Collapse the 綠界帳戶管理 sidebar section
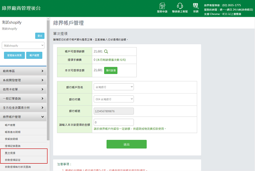The height and width of the screenshot is (171, 255). (23, 117)
